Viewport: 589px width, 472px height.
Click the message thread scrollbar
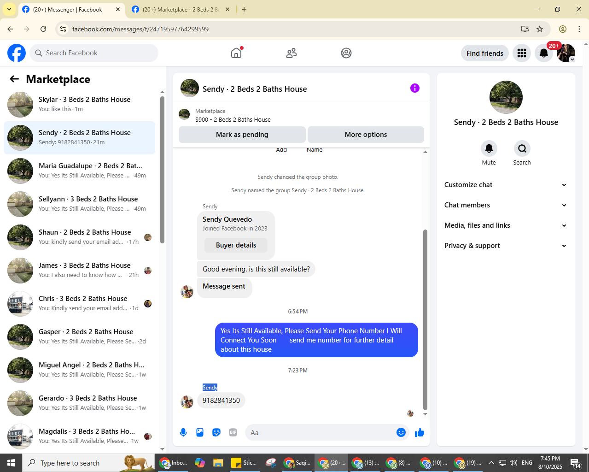pos(425,319)
